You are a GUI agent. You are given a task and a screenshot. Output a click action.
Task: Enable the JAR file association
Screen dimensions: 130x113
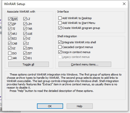point(10,58)
